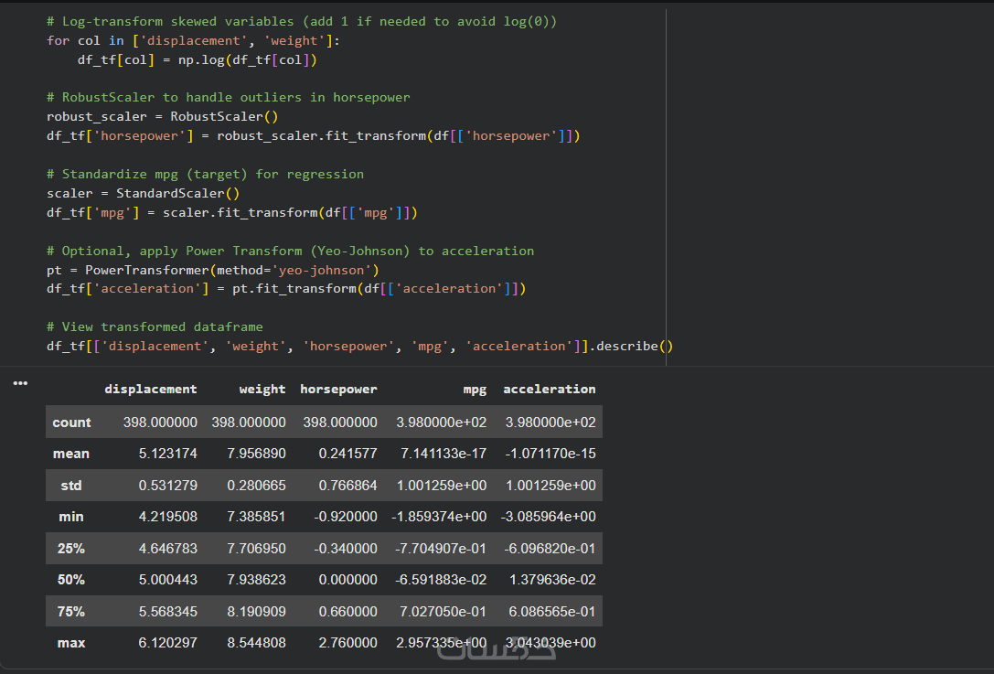Place cursor on scaler = StandardScaler() line
The height and width of the screenshot is (674, 994).
coord(144,193)
